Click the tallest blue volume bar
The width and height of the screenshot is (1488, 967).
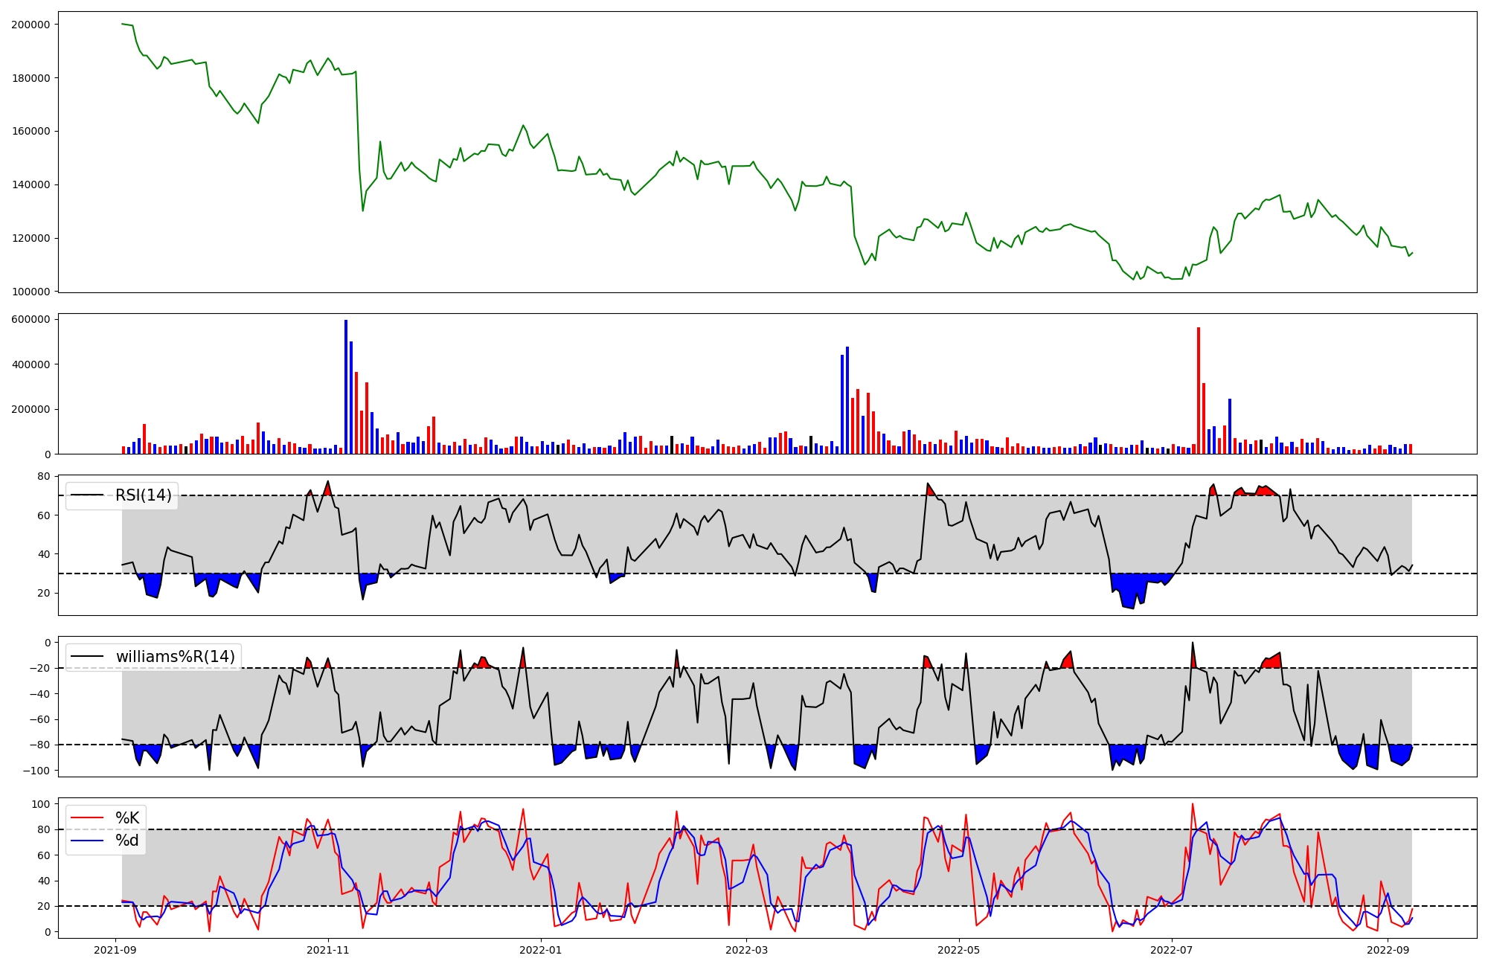(x=346, y=387)
